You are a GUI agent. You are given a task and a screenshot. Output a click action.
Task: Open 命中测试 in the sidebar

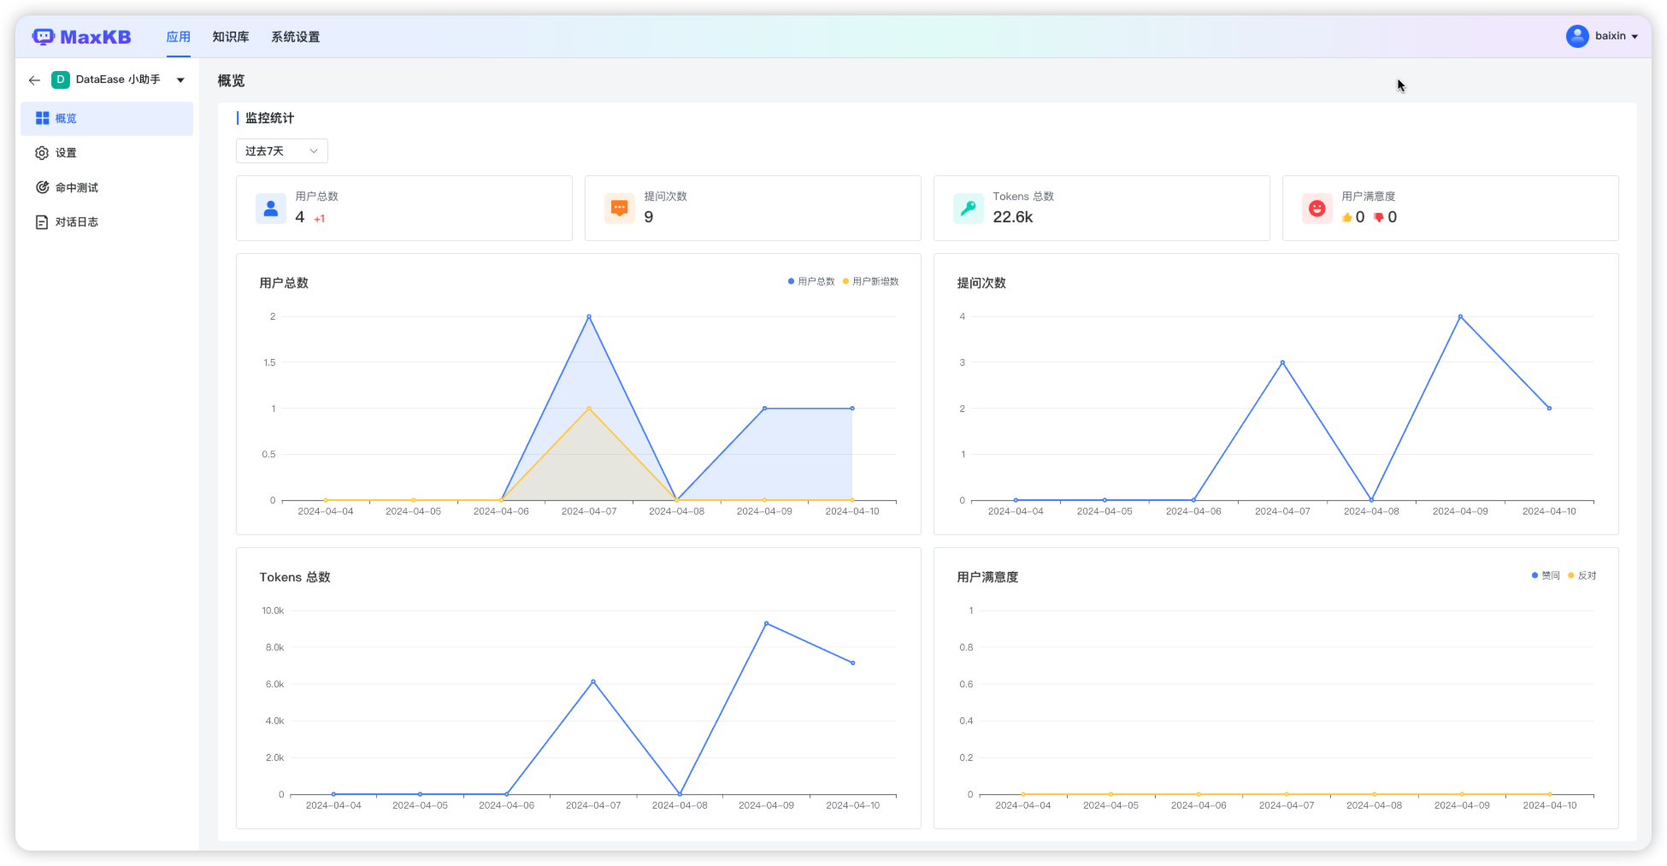pos(107,187)
